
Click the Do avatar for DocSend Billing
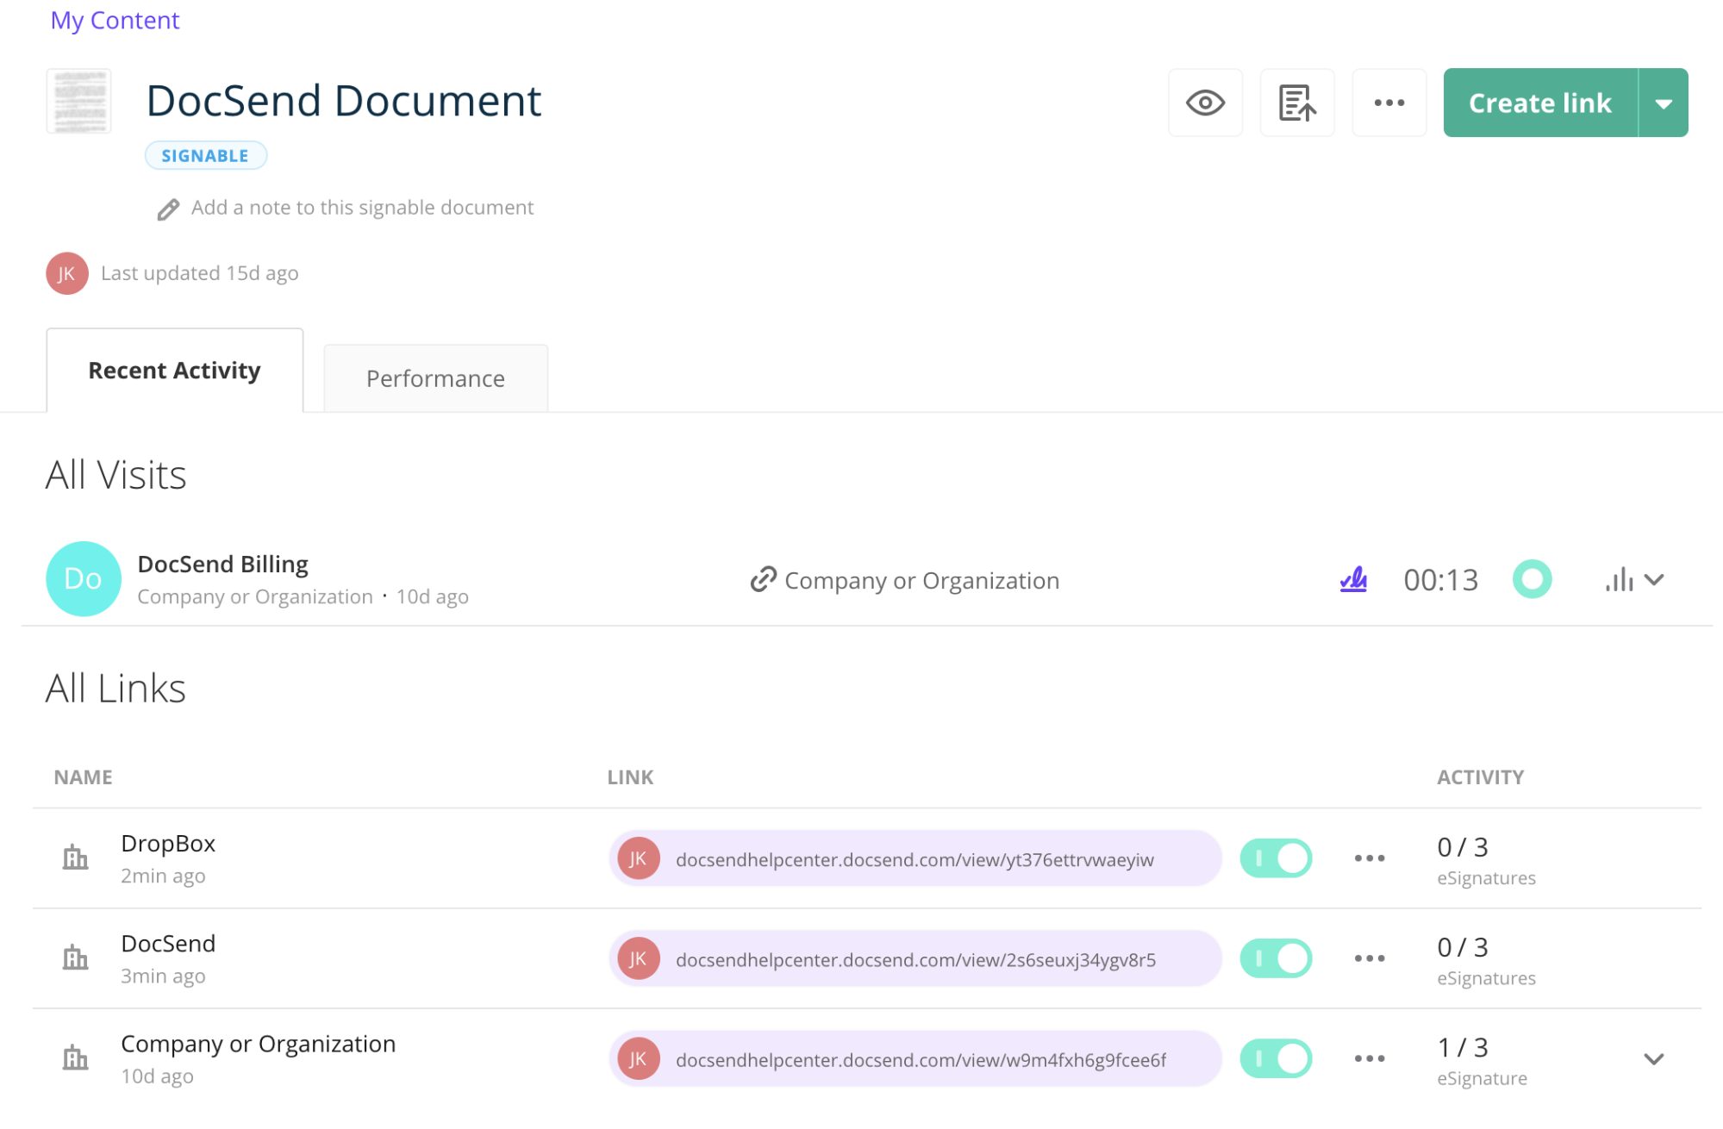pyautogui.click(x=83, y=579)
